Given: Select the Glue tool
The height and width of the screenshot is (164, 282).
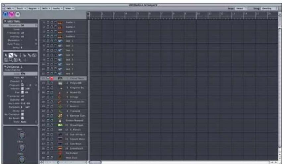Looking at the screenshot, I should tap(29, 55).
